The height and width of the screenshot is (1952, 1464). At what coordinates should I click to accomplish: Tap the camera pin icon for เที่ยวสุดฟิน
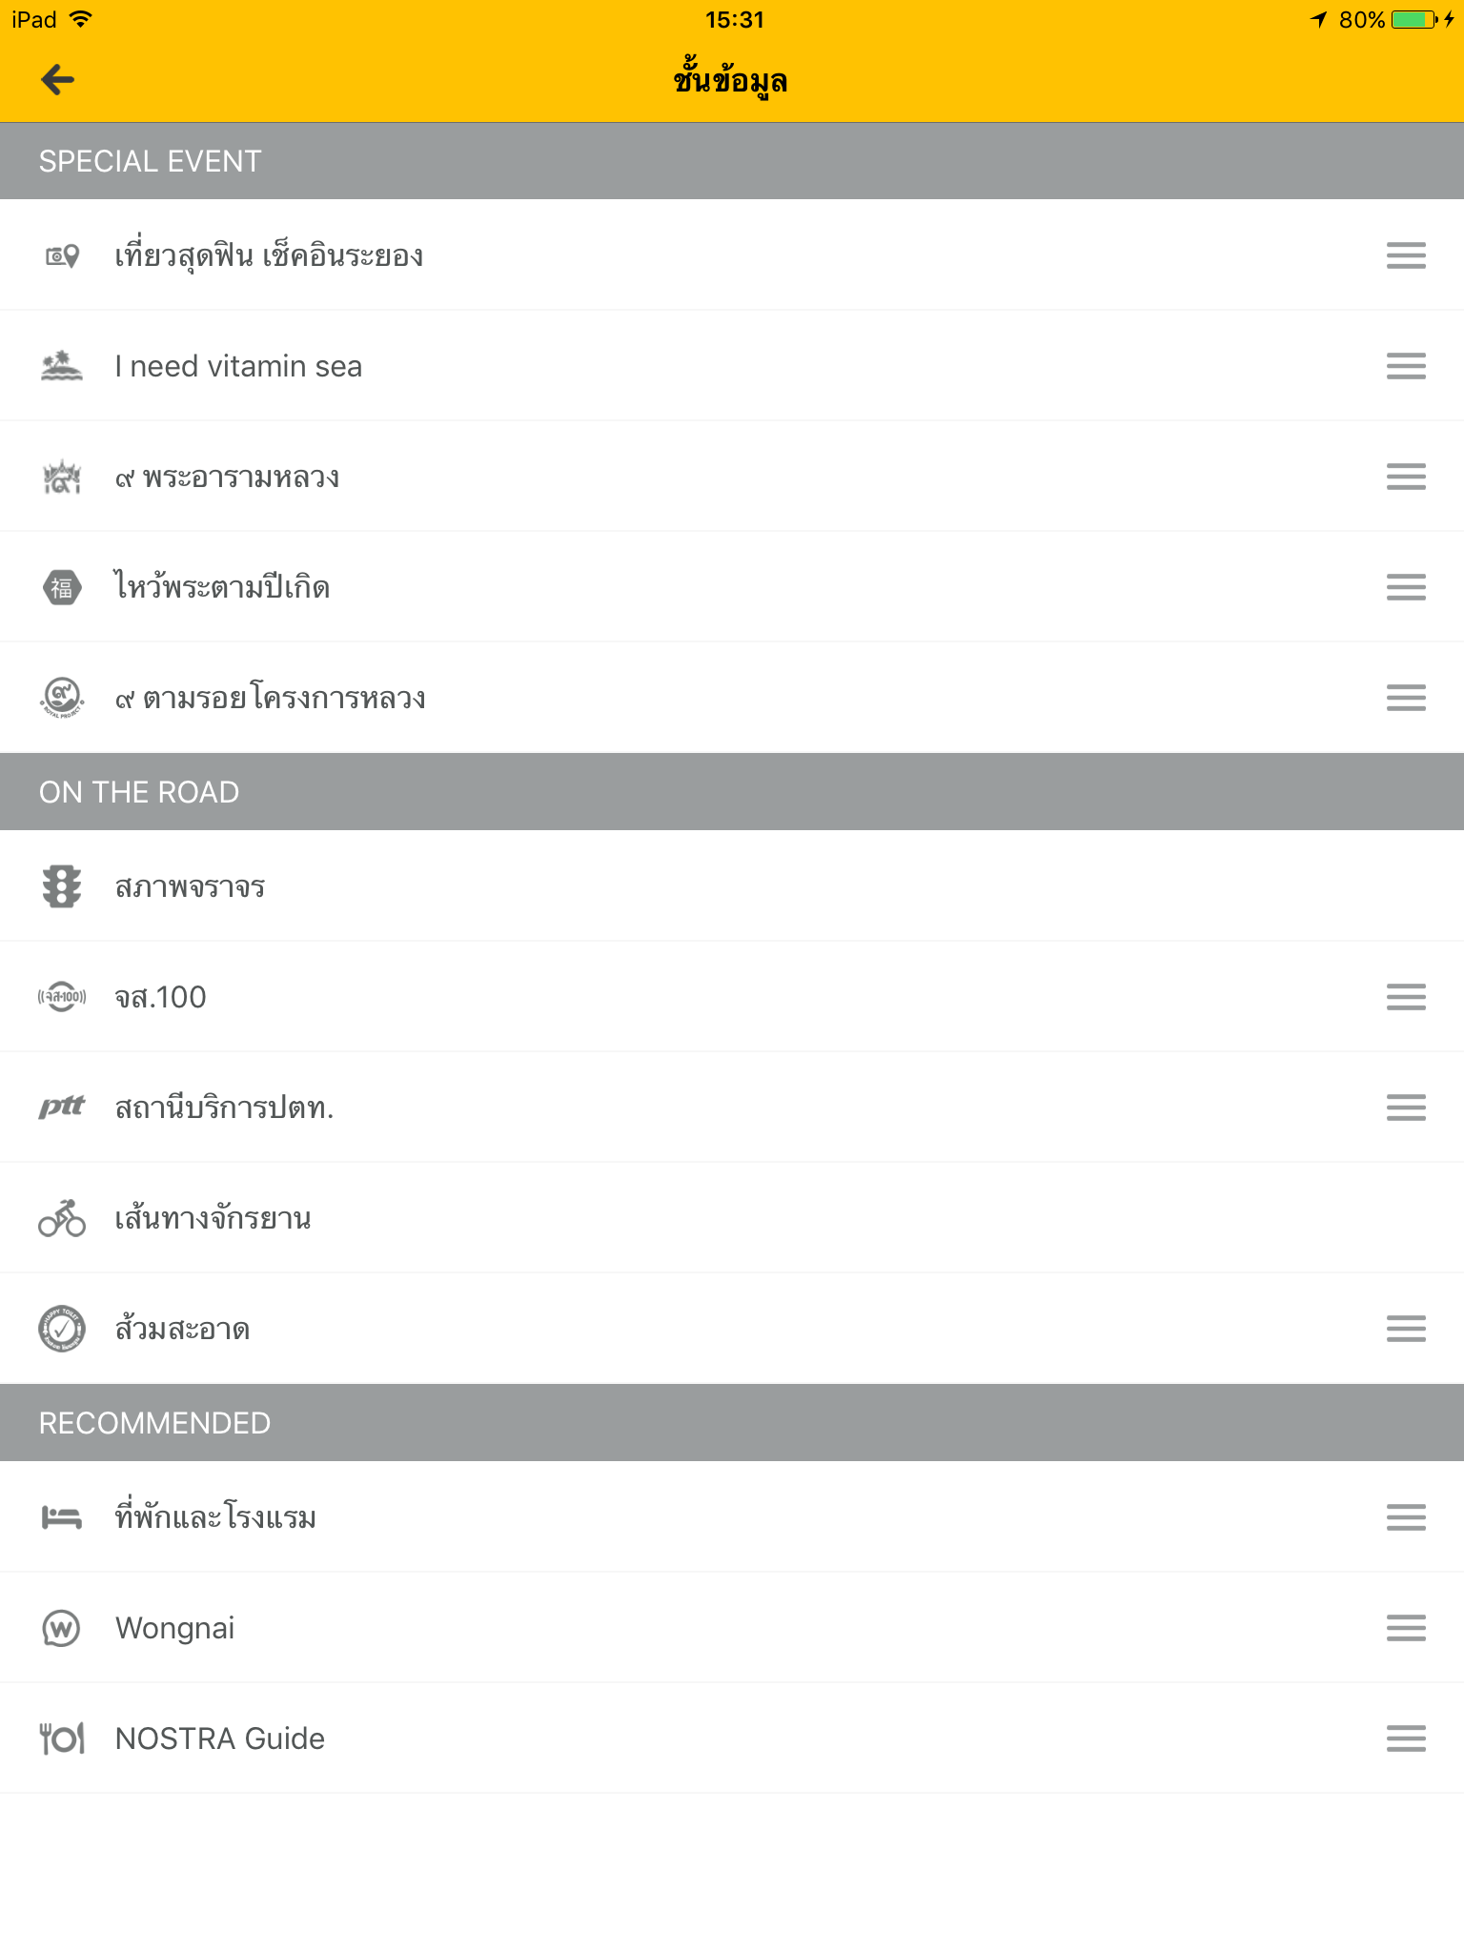click(62, 255)
